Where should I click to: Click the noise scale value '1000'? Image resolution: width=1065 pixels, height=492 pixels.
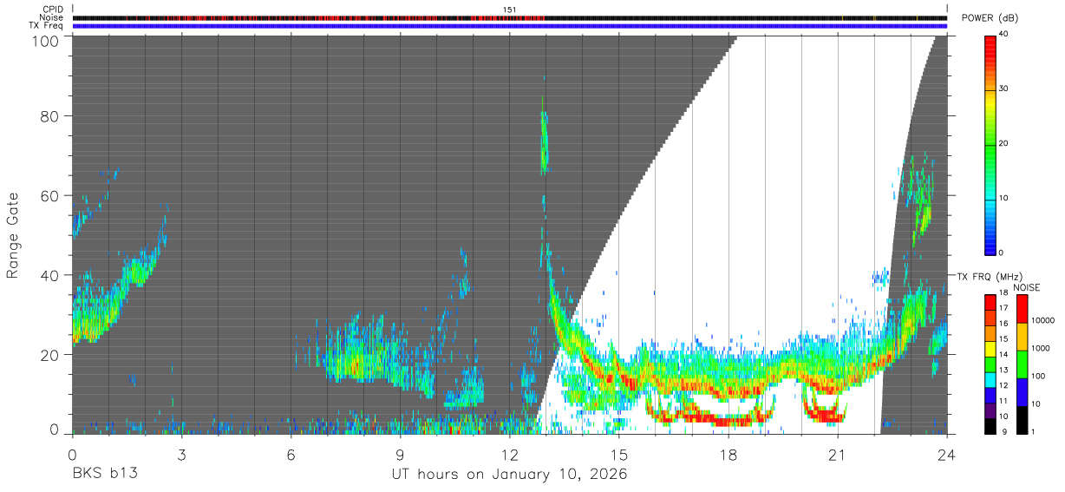pyautogui.click(x=1040, y=348)
